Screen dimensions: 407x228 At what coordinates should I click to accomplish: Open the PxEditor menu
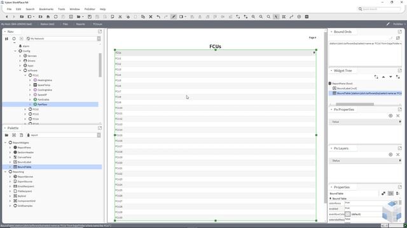coord(90,9)
